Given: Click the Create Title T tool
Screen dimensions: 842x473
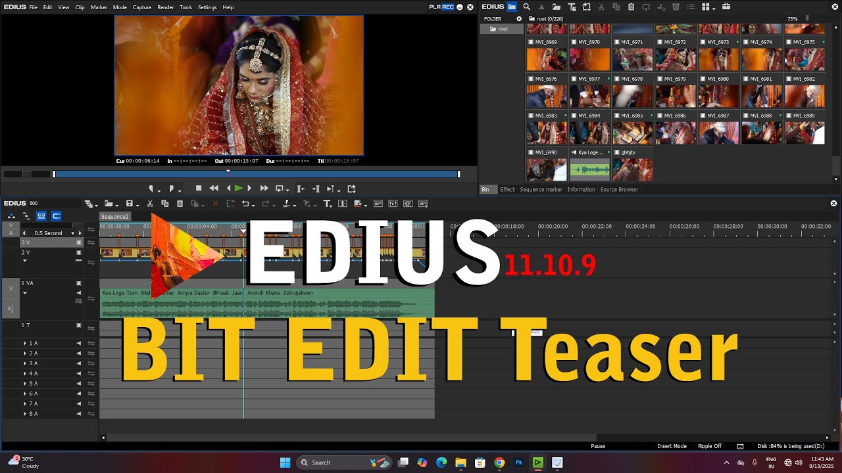Looking at the screenshot, I should pos(327,204).
